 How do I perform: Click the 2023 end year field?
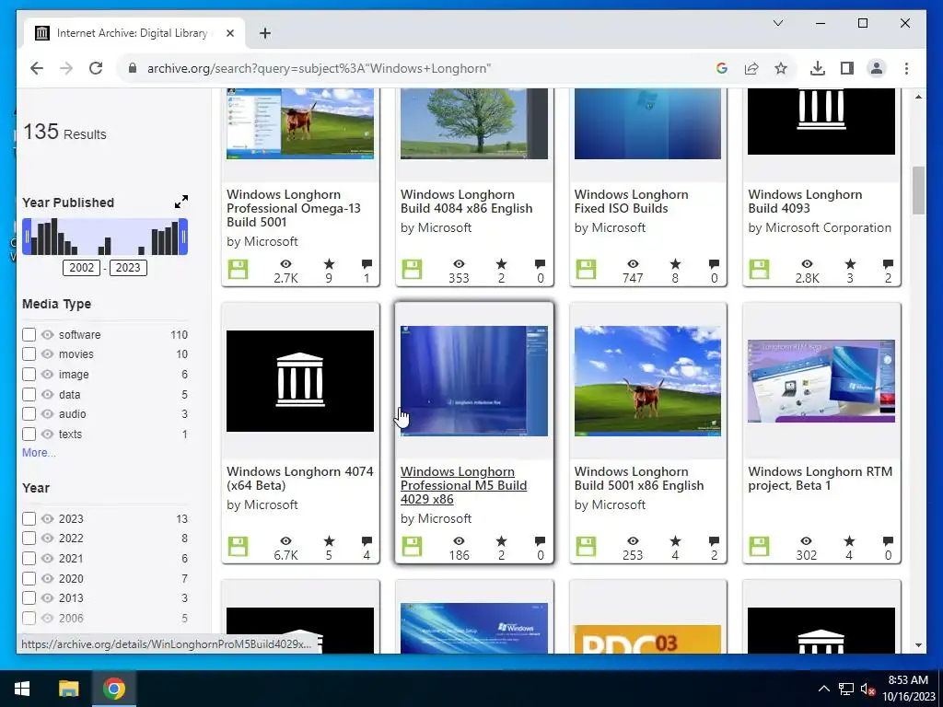tap(128, 268)
